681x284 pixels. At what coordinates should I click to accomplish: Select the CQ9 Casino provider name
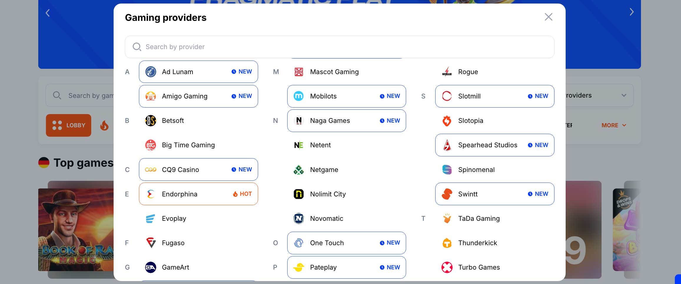coord(180,170)
